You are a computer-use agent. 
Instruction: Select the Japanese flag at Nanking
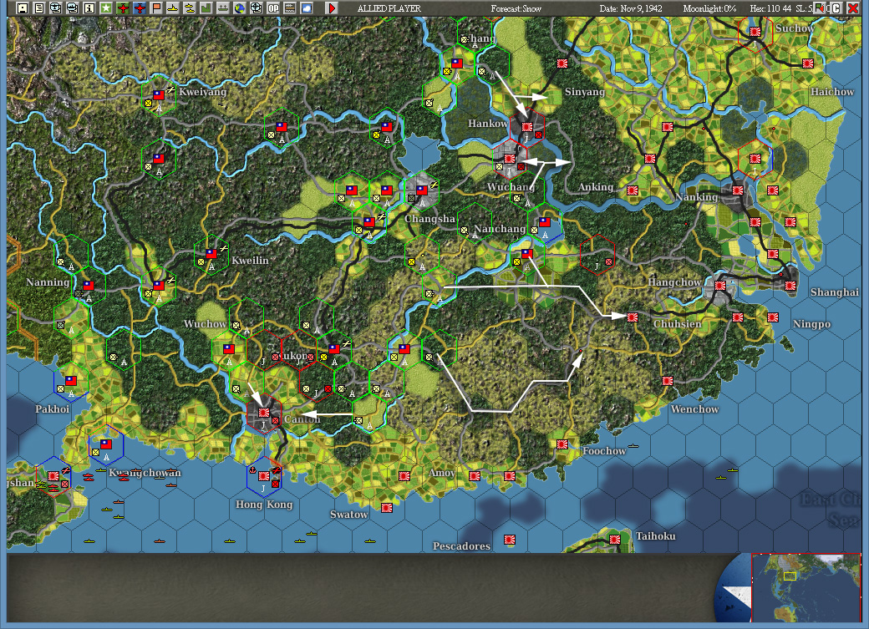(738, 190)
